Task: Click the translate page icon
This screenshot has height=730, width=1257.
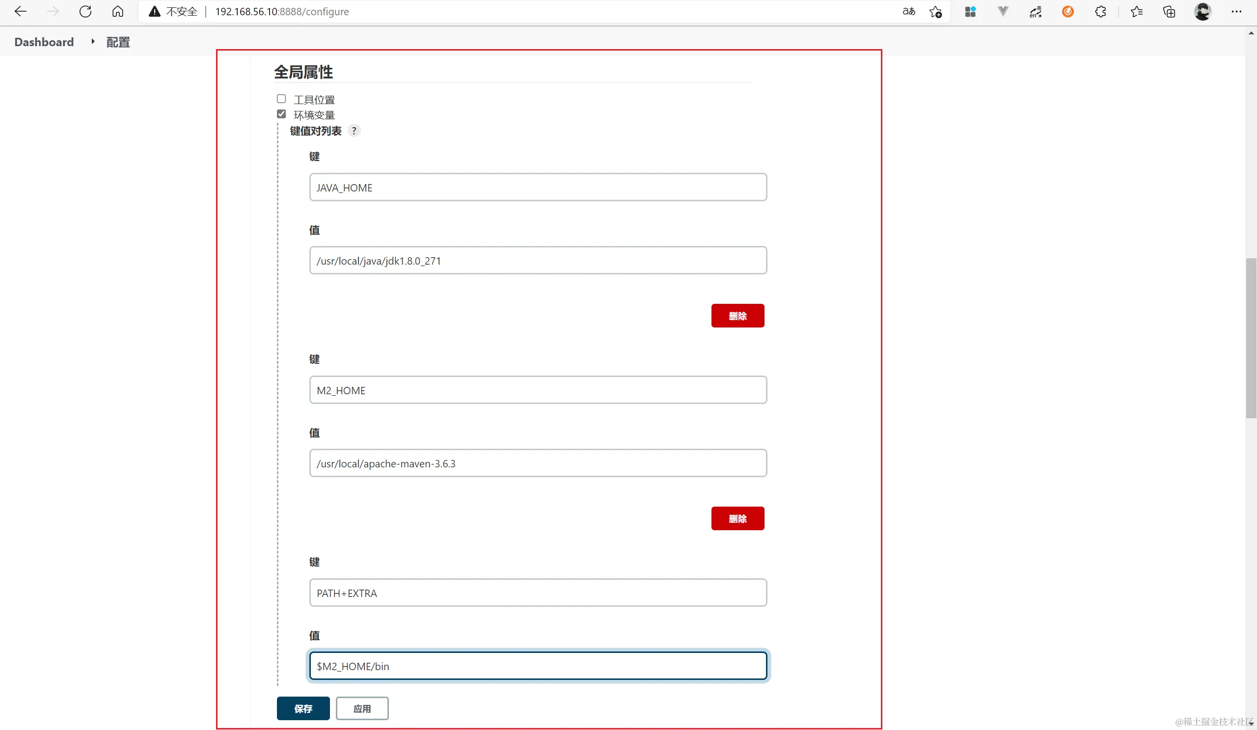Action: pyautogui.click(x=908, y=11)
